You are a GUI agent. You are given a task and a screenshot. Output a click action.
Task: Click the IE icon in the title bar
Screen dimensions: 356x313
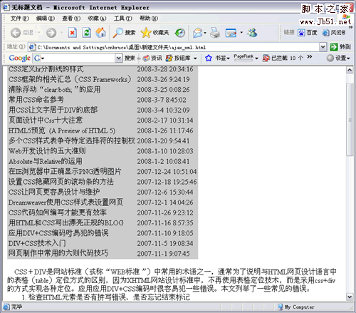pyautogui.click(x=6, y=7)
